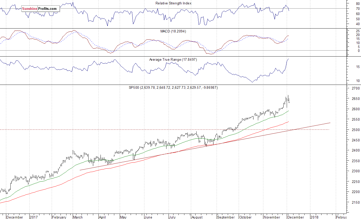Click the November axis label
Viewport: 361px width, 219px height.
[272, 217]
